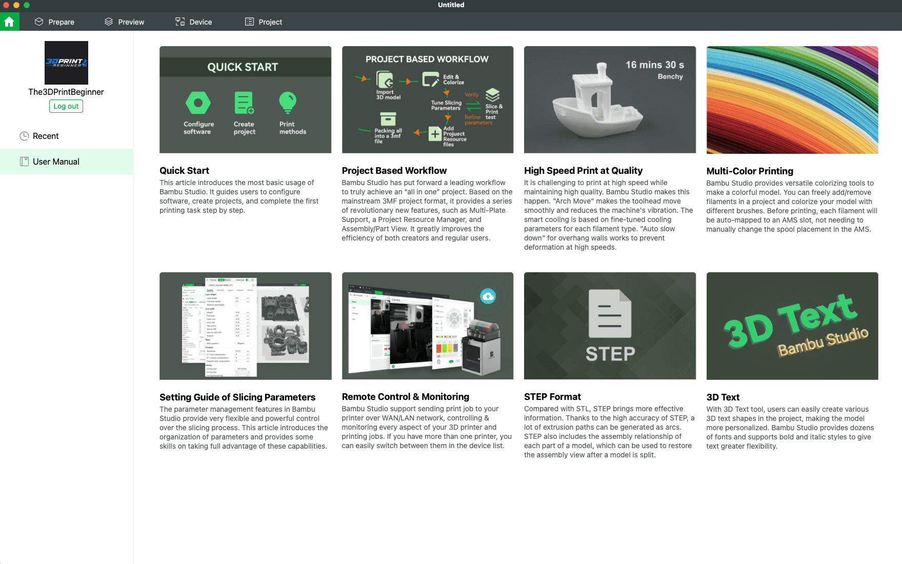Image resolution: width=902 pixels, height=564 pixels.
Task: Open the 3D Text article thumbnail
Action: point(792,326)
